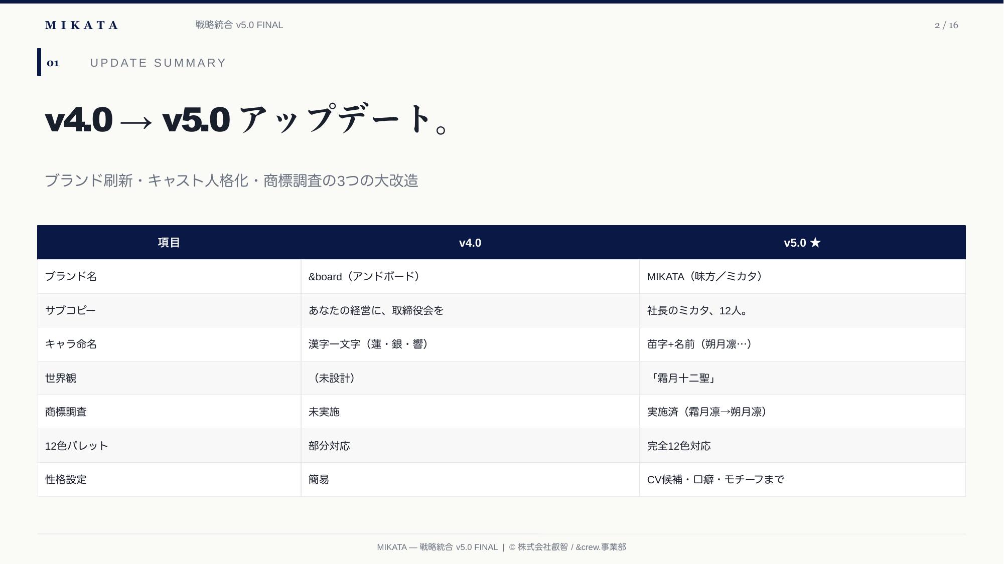Image resolution: width=1004 pixels, height=564 pixels.
Task: Click the cell 'あなたの経営に、取締役会を'
Action: click(x=470, y=310)
